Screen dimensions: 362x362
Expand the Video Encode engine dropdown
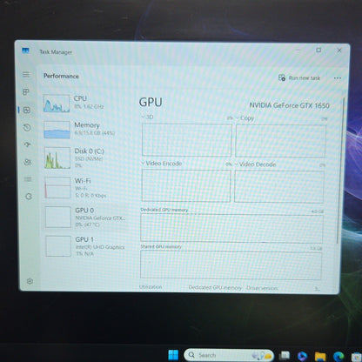[162, 164]
